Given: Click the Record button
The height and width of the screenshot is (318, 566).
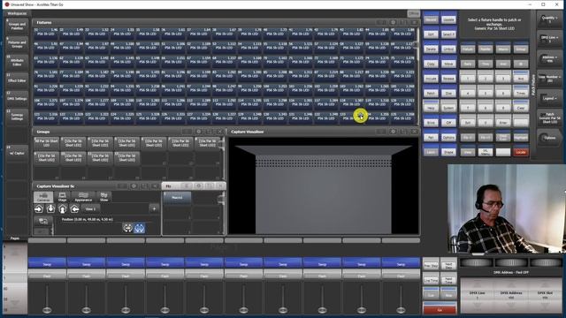Looking at the screenshot, I should pyautogui.click(x=431, y=19).
